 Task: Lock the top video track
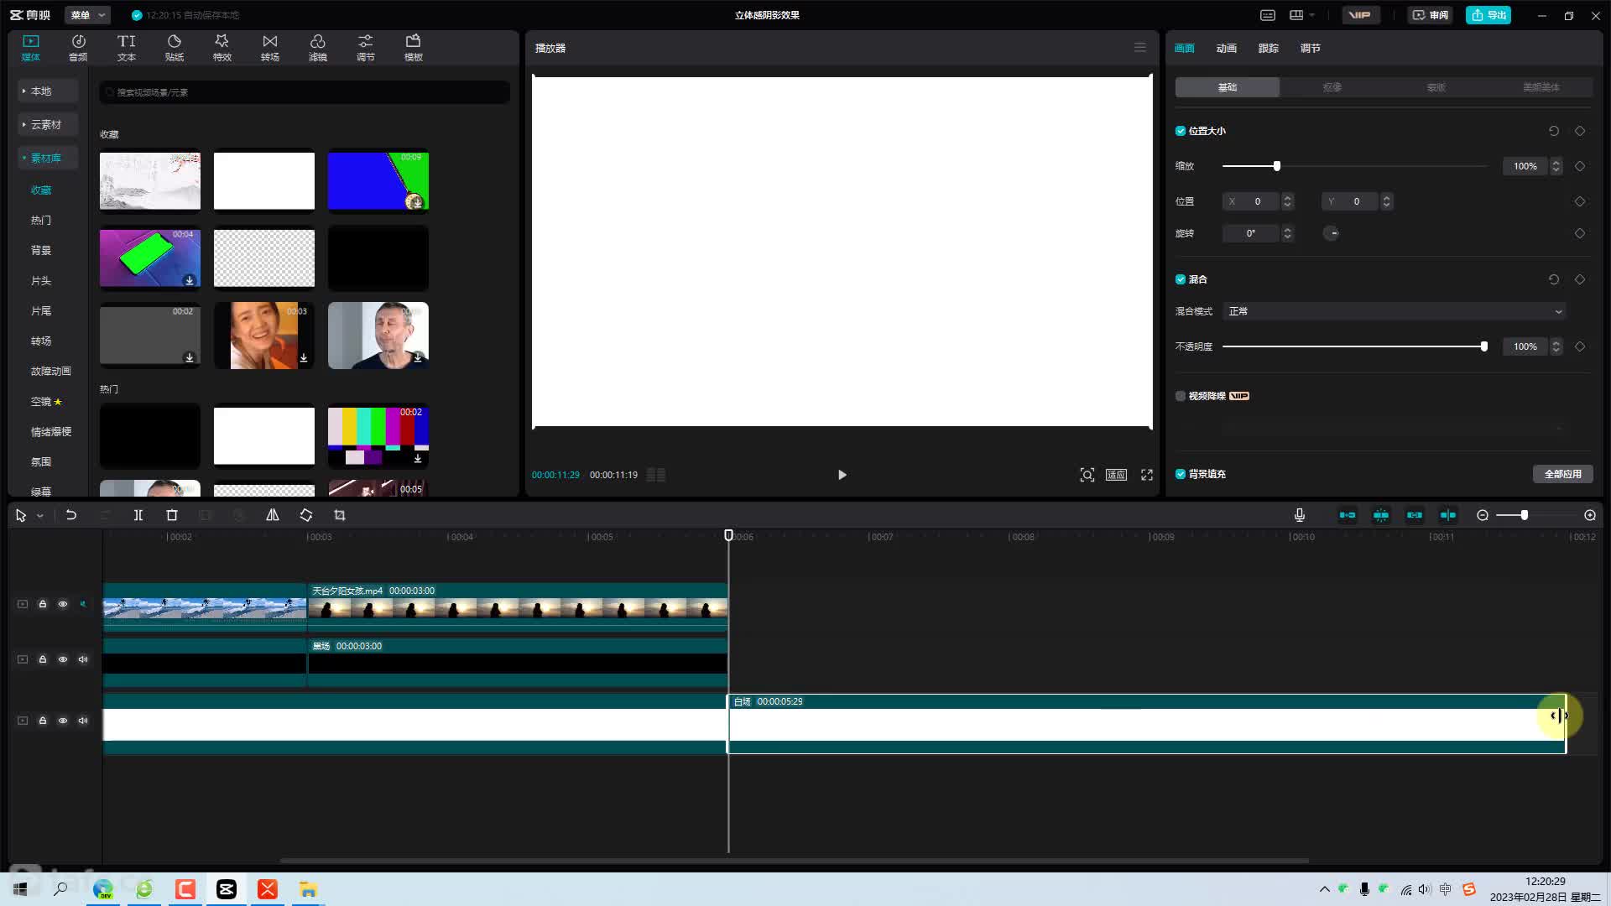43,604
